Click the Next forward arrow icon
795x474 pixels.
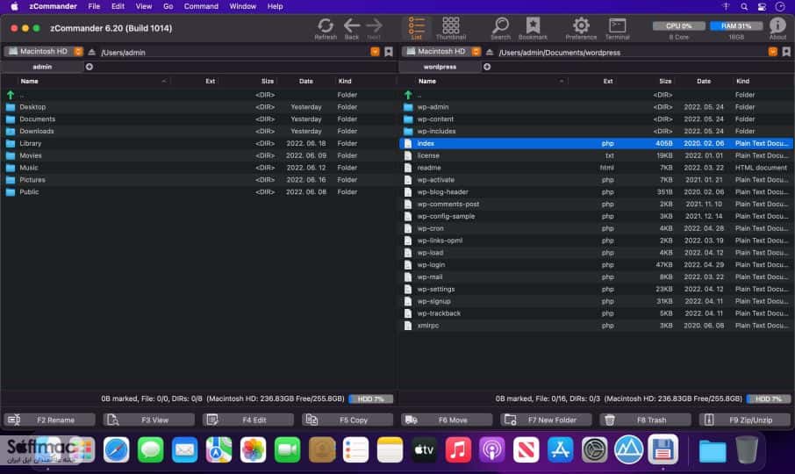coord(374,28)
